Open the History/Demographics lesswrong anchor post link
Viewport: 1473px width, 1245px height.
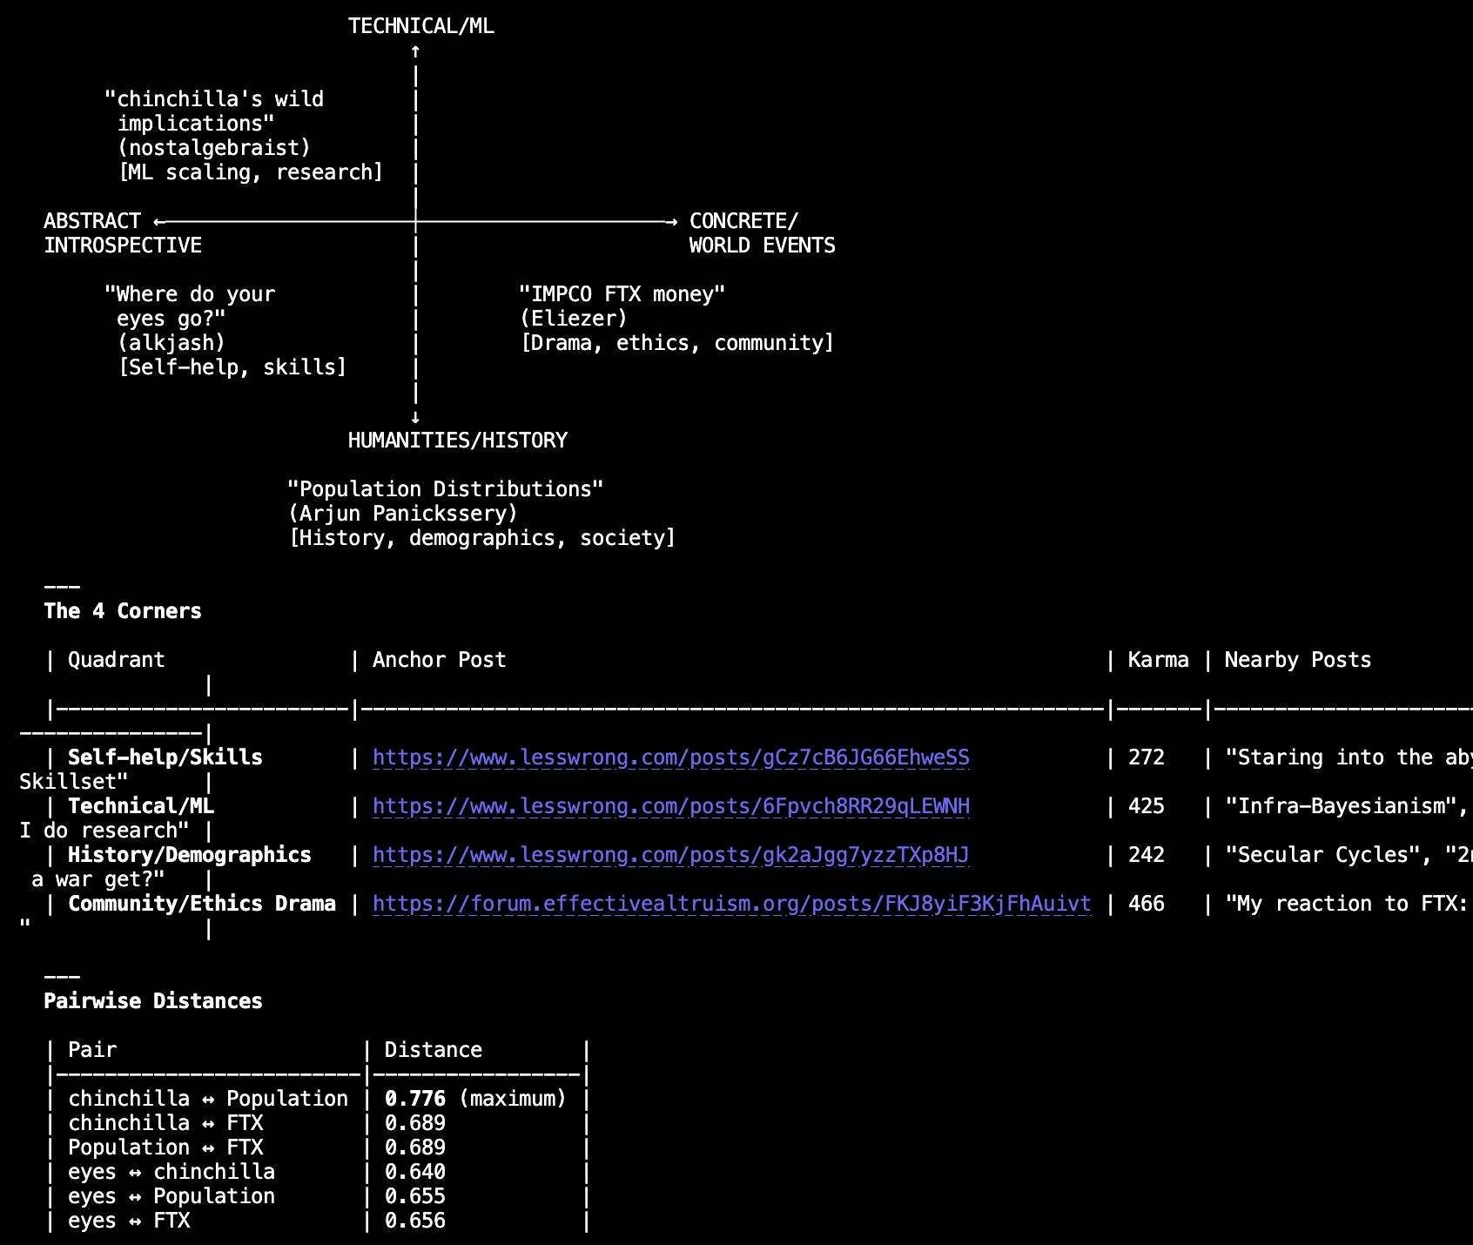click(x=670, y=855)
